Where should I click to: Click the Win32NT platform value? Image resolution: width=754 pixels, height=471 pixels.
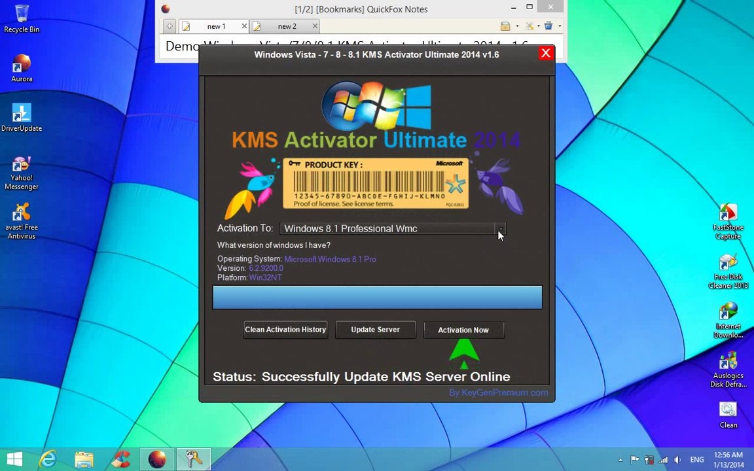[266, 277]
